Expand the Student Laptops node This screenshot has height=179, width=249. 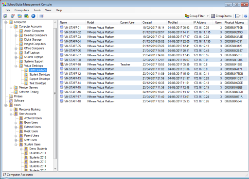click(16, 57)
